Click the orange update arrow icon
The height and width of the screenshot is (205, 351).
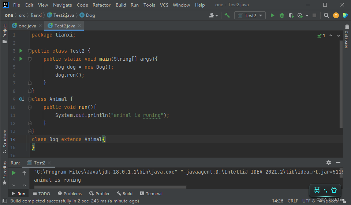click(x=336, y=15)
